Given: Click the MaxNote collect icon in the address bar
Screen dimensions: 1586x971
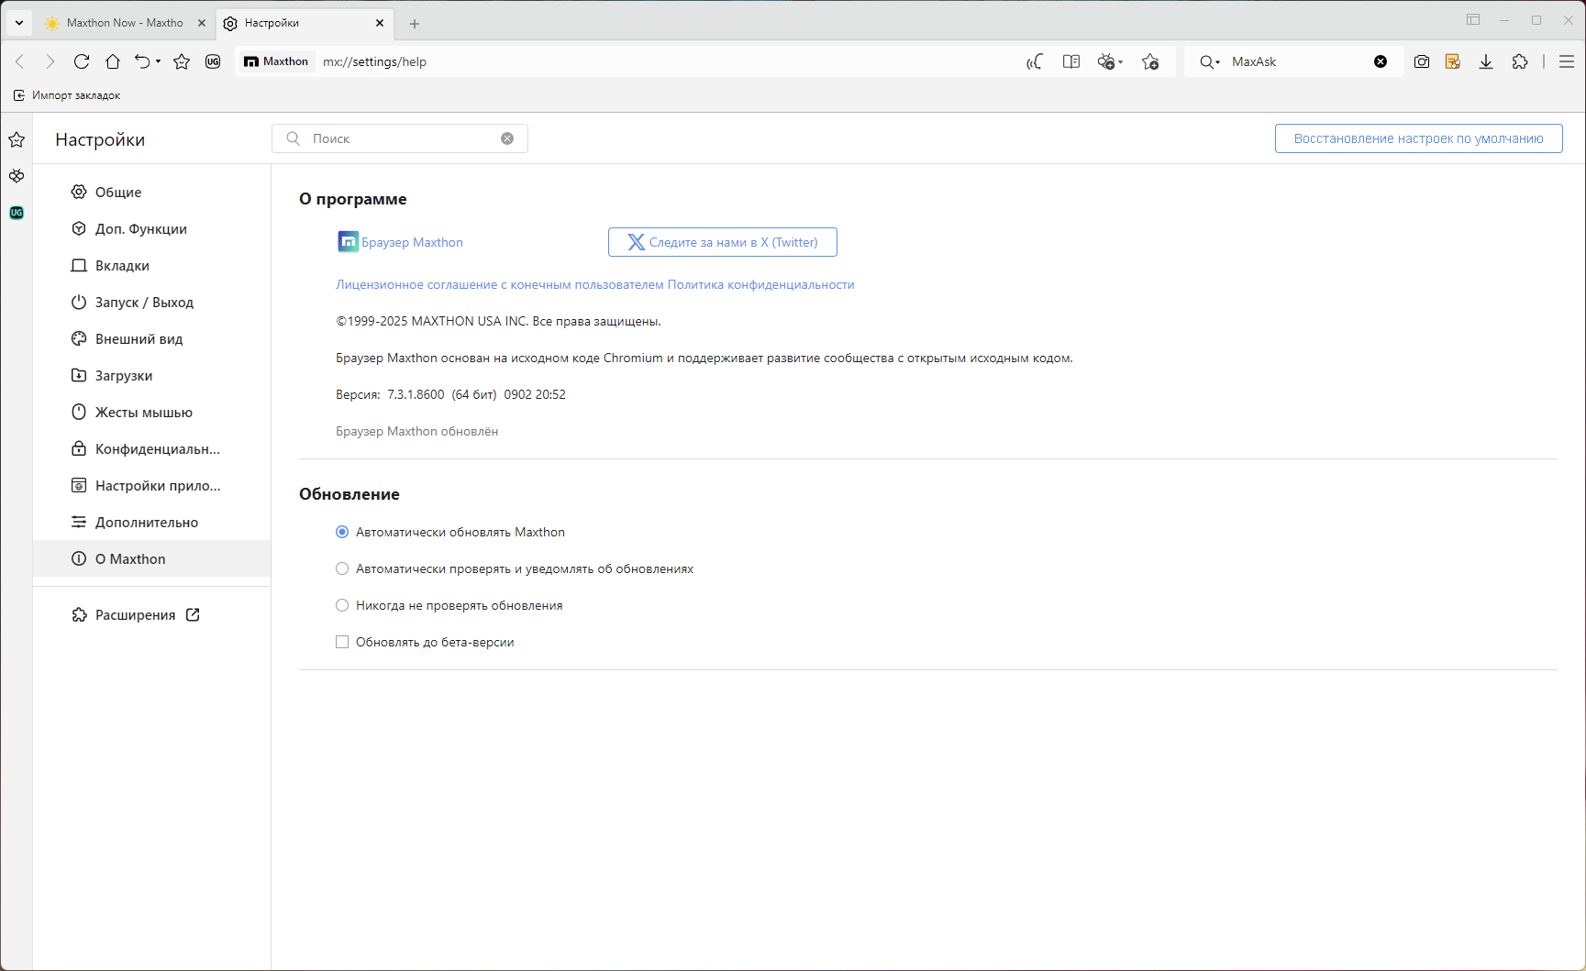Looking at the screenshot, I should [x=1106, y=61].
